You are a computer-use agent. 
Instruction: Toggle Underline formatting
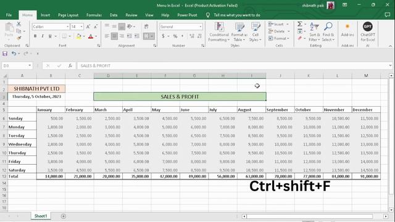tap(50, 36)
